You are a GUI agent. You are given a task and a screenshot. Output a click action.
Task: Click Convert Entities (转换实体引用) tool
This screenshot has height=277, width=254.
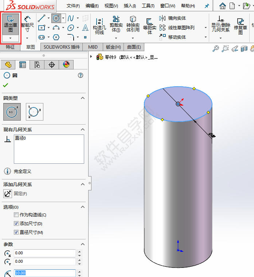click(133, 24)
